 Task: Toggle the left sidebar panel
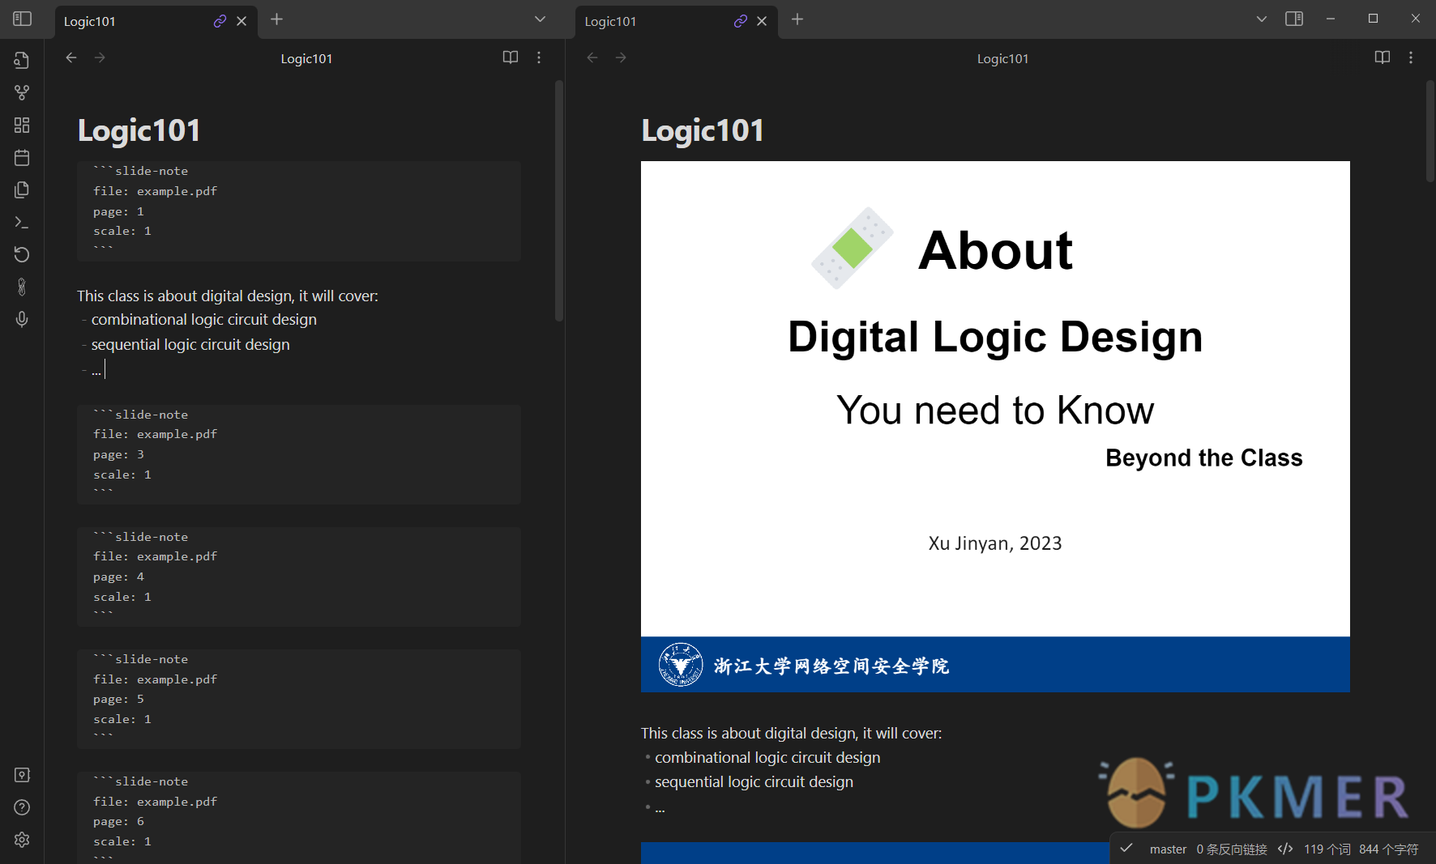pos(22,19)
